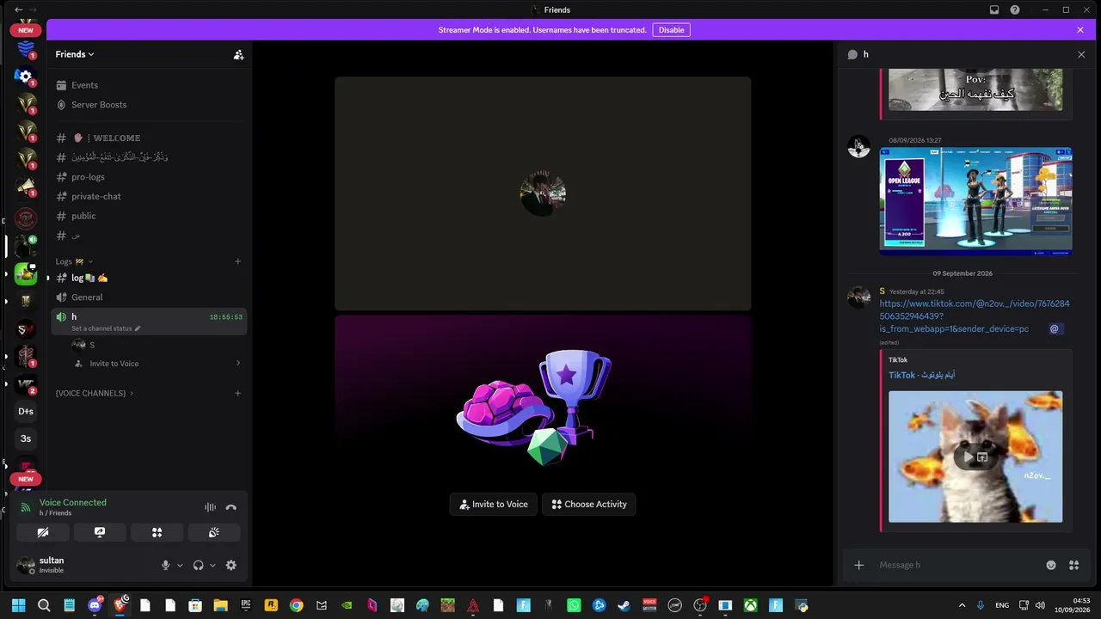
Task: Click the Invite to Voice button
Action: click(x=494, y=505)
